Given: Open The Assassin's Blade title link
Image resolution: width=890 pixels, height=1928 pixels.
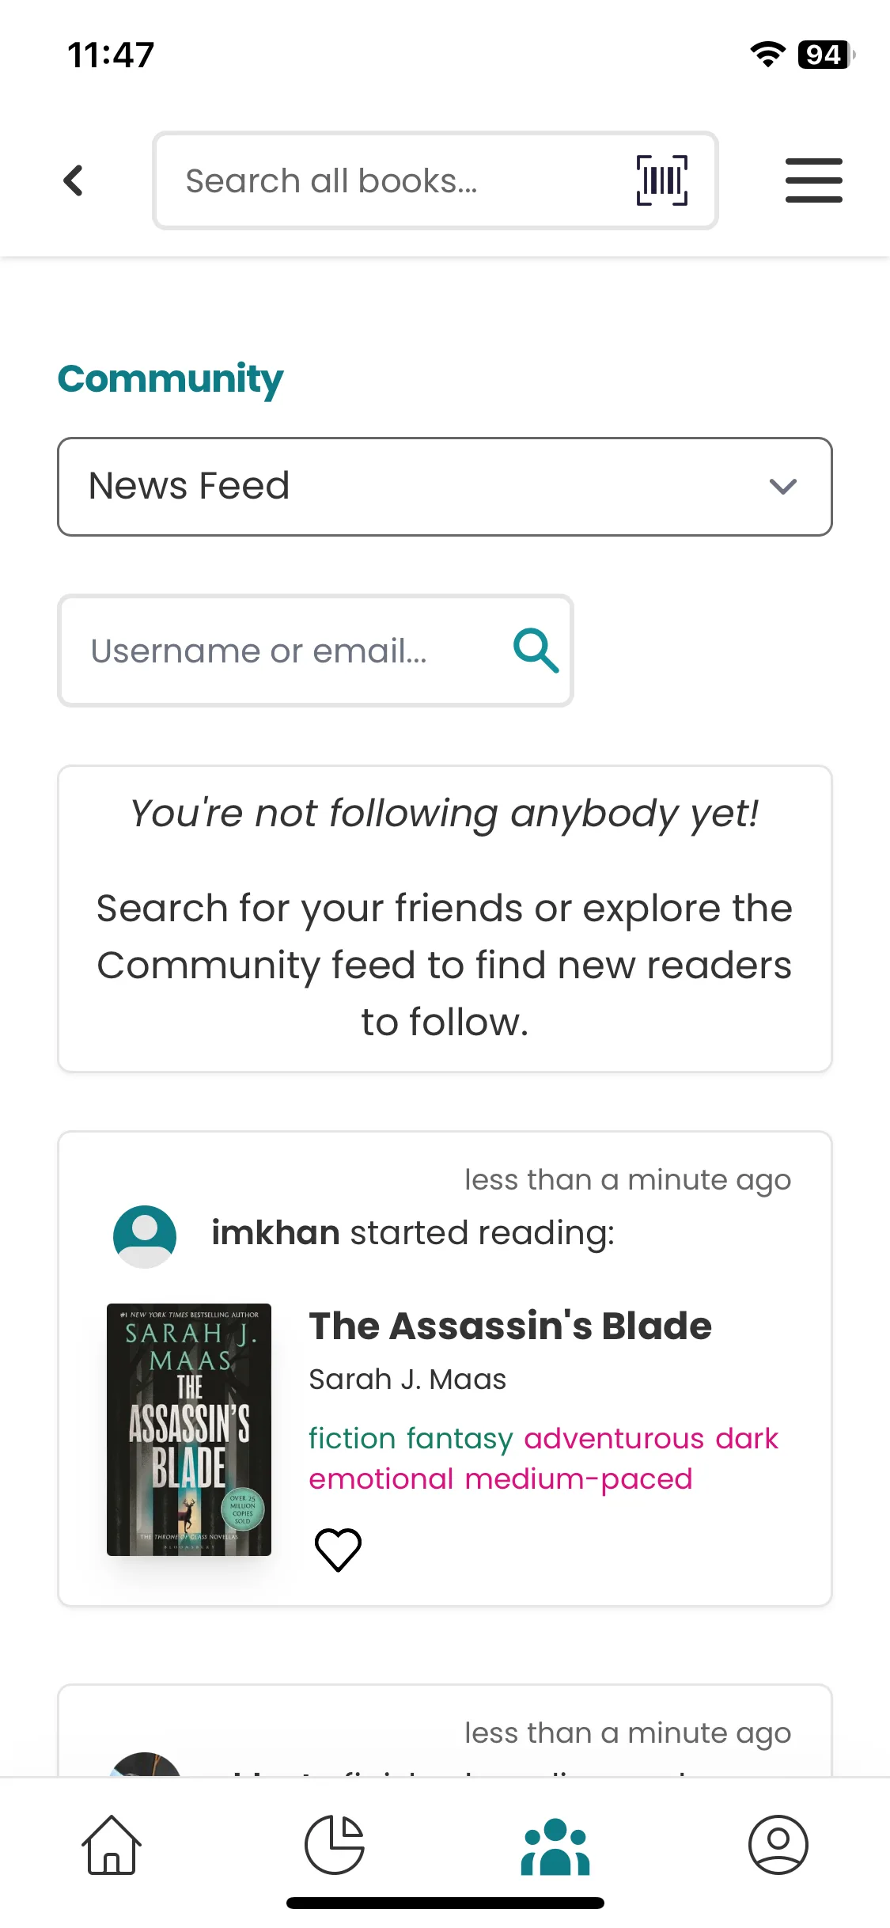Looking at the screenshot, I should tap(510, 1326).
